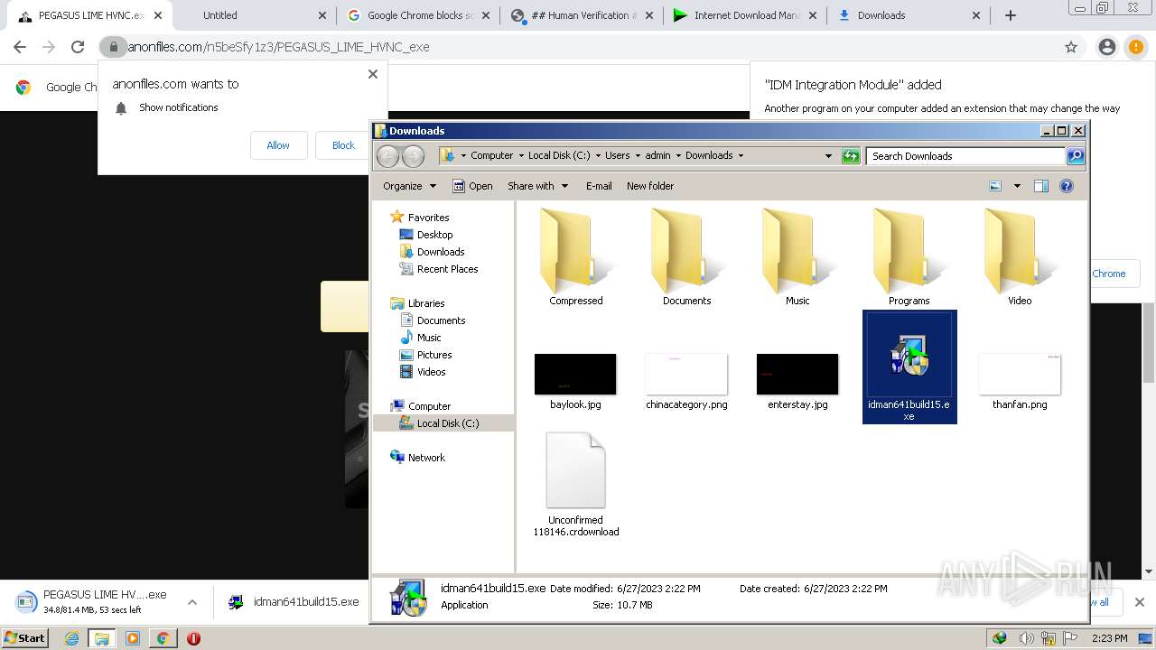Open view options dropdown arrow
Image resolution: width=1156 pixels, height=650 pixels.
1017,186
